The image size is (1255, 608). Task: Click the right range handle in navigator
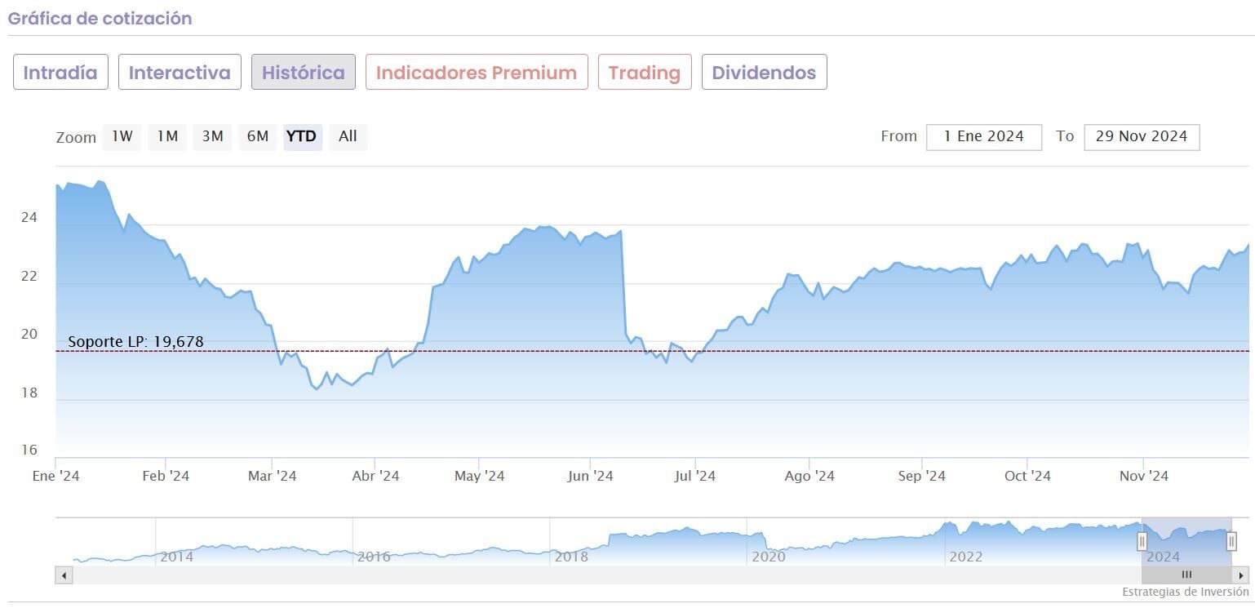(1231, 540)
